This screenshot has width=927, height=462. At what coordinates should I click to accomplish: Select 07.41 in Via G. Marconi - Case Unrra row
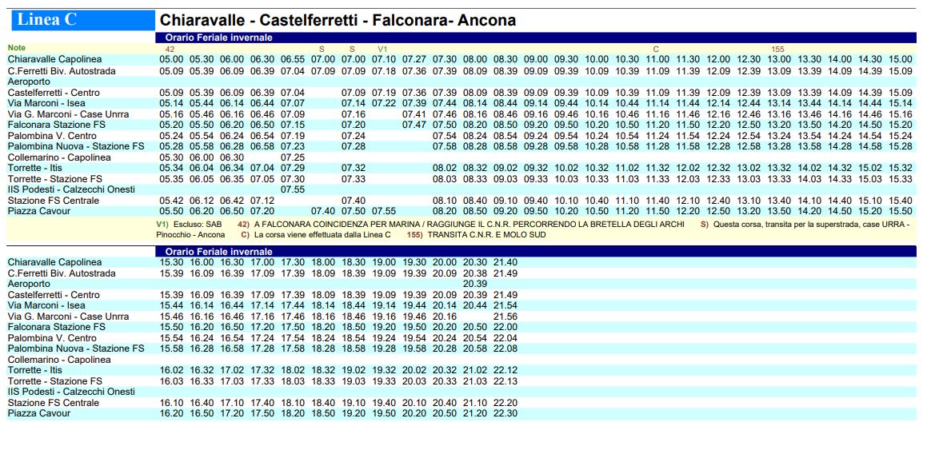pos(414,114)
